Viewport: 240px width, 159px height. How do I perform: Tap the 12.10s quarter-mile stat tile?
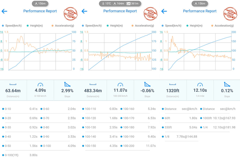(200, 90)
